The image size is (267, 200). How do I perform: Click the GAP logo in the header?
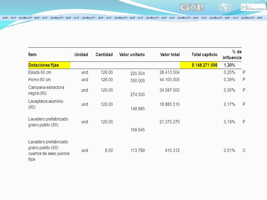192,7
